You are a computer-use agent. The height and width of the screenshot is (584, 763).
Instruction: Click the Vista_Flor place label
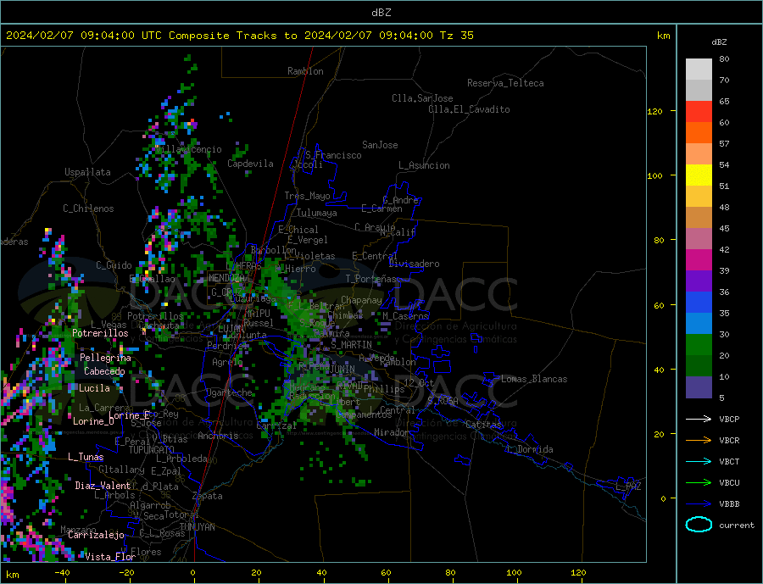[110, 557]
